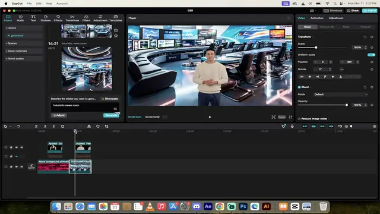Lock the main video track

point(11,166)
